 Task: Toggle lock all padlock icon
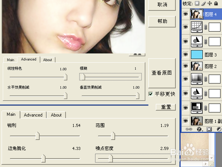(x=216, y=3)
